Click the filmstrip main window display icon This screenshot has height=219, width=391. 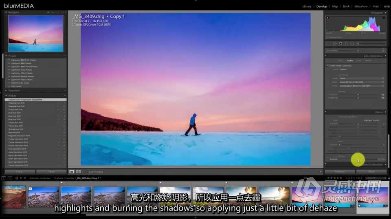(x=4, y=178)
